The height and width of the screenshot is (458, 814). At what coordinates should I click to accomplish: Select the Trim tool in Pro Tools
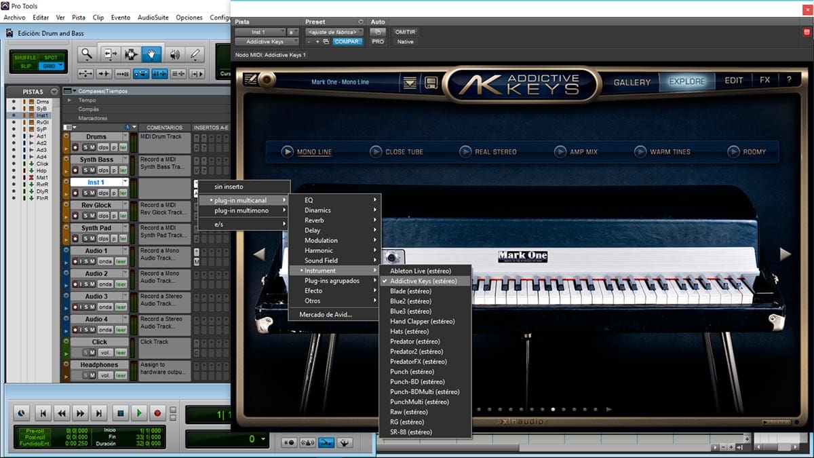coord(110,54)
